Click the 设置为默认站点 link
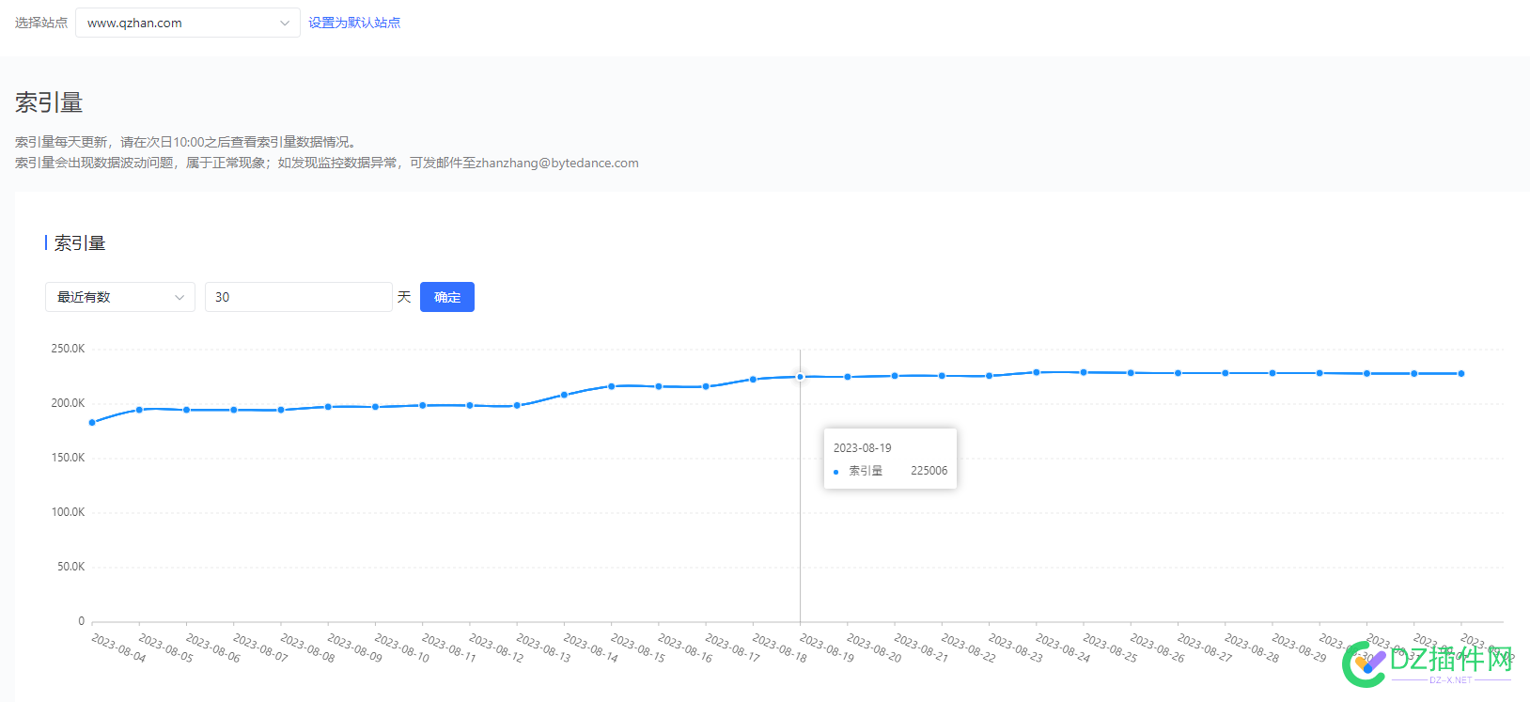 click(x=354, y=23)
